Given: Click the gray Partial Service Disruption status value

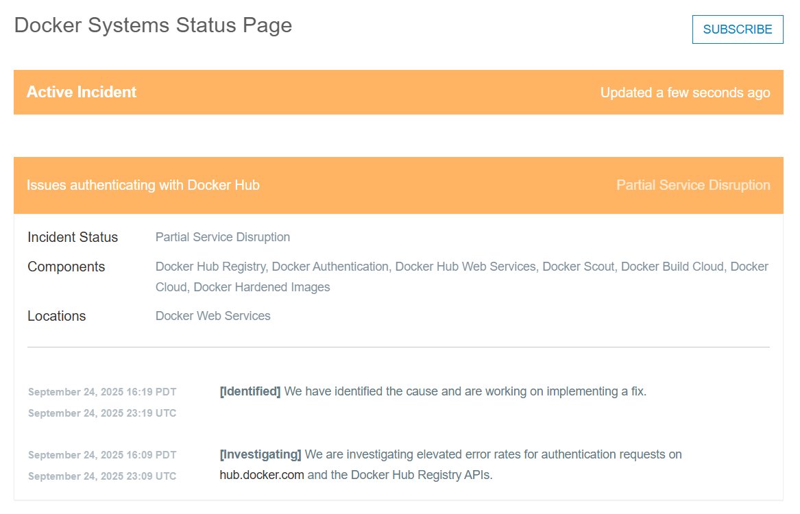Looking at the screenshot, I should (222, 237).
